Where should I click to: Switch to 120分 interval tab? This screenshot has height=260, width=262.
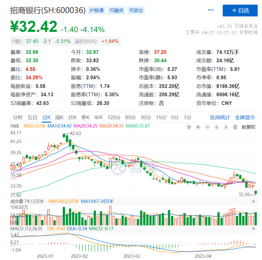[114, 118]
